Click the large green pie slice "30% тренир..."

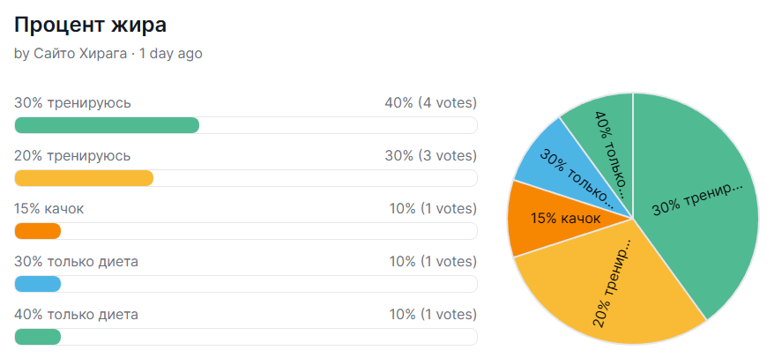(696, 207)
